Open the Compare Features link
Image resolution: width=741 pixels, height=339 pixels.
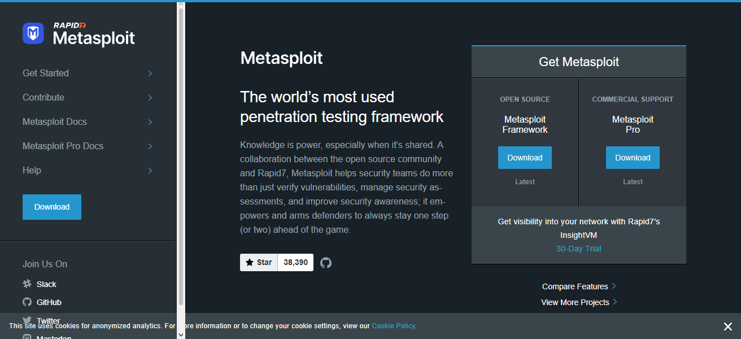575,286
